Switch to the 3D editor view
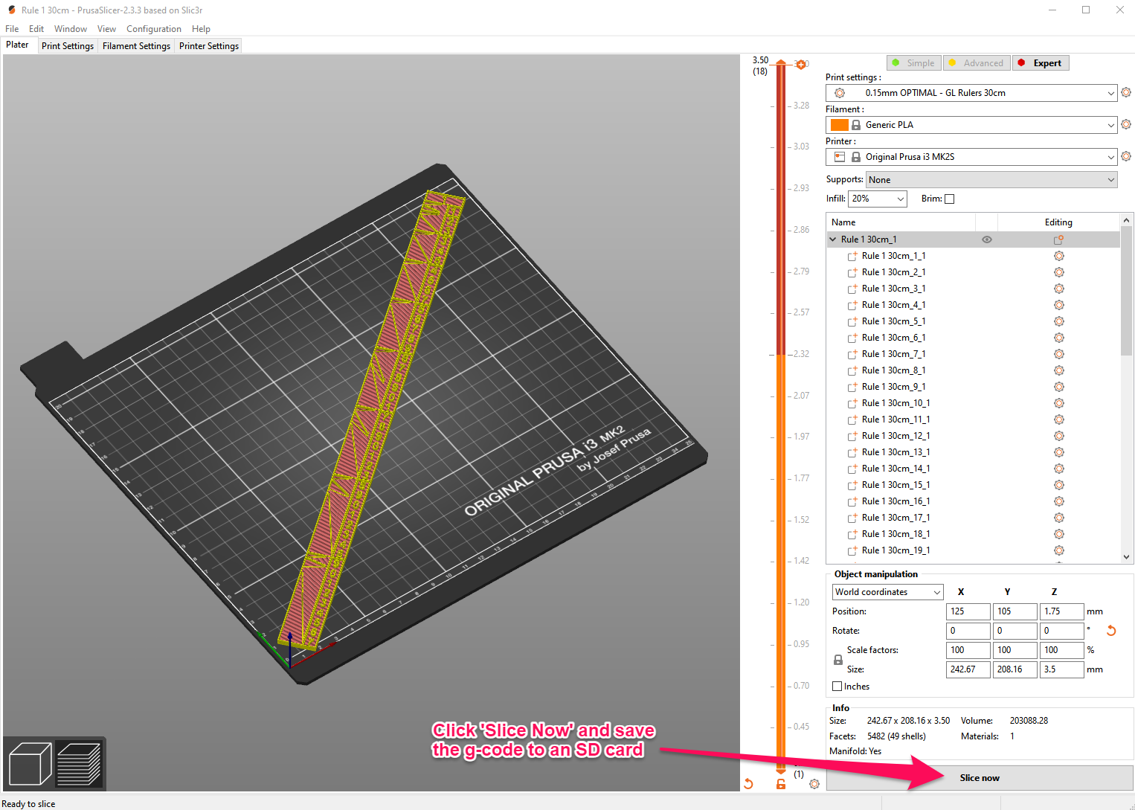The width and height of the screenshot is (1135, 810). pos(30,764)
